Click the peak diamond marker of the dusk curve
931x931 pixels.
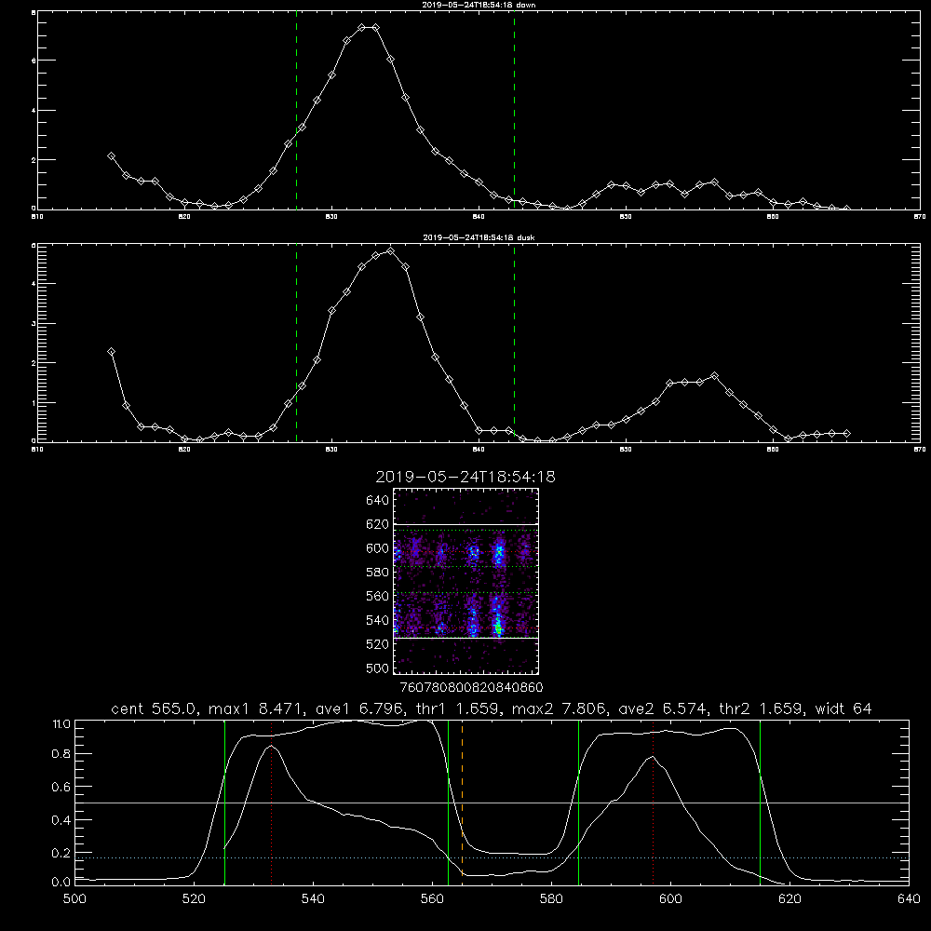click(390, 251)
